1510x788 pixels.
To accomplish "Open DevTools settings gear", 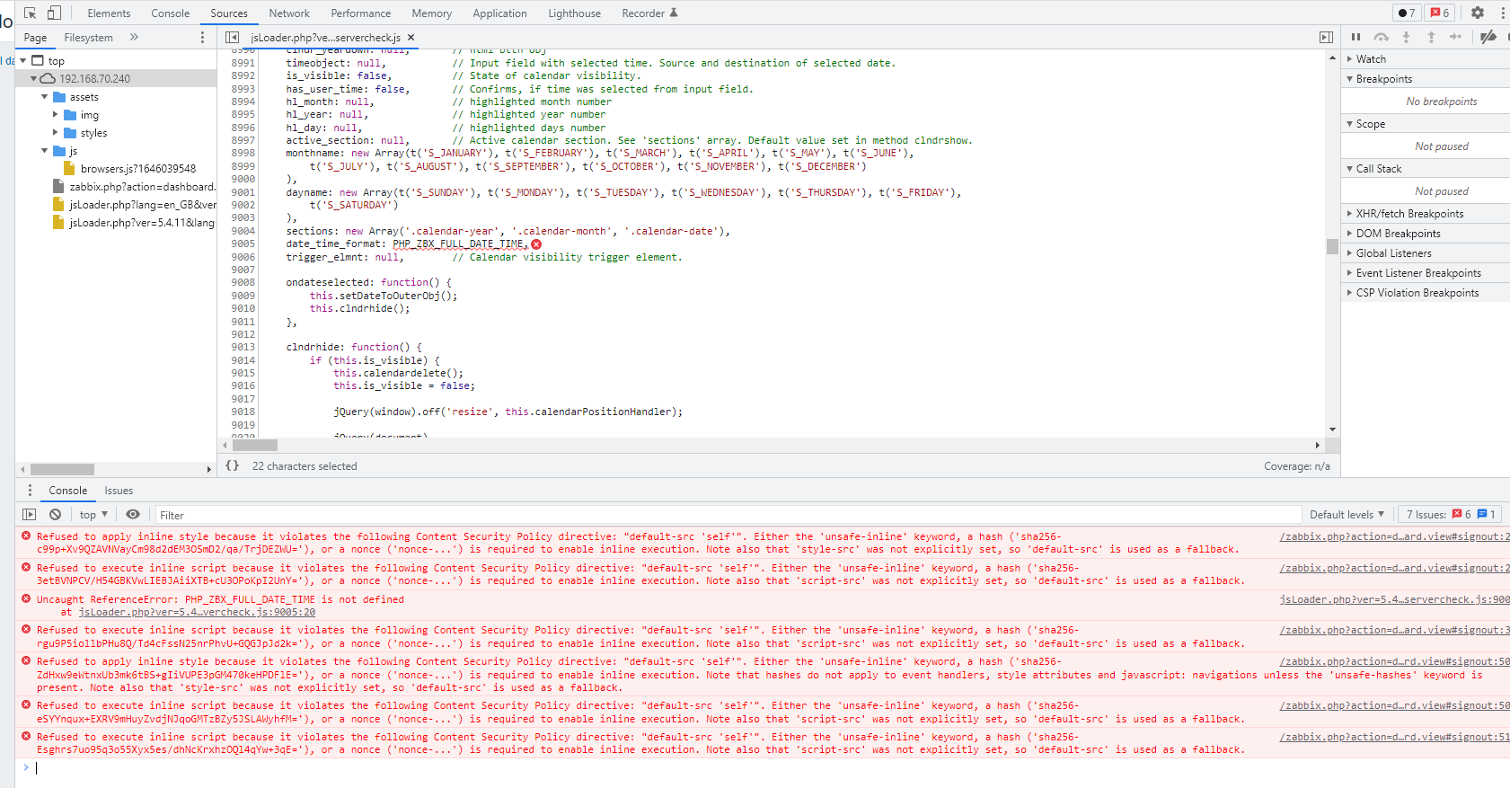I will (1478, 13).
